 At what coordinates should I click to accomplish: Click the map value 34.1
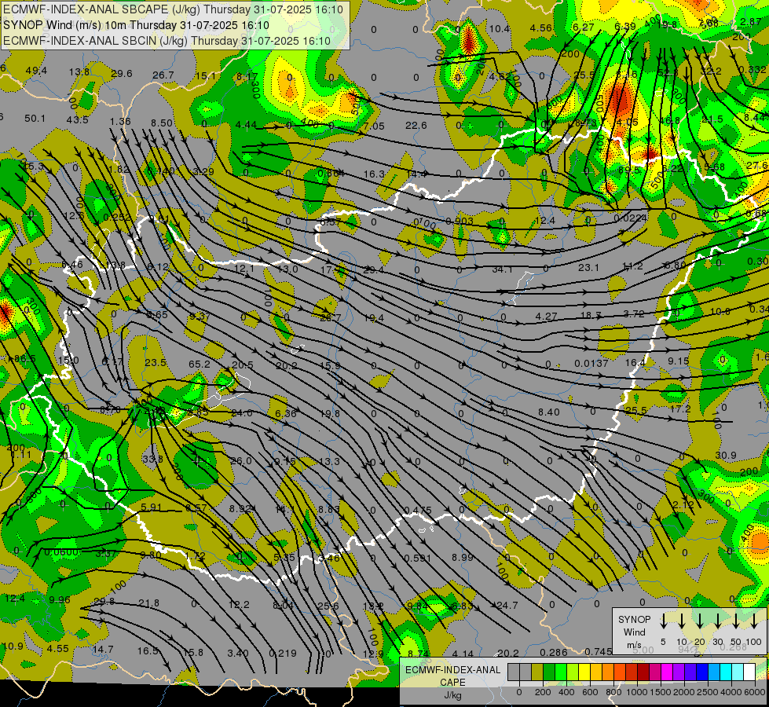coord(502,269)
